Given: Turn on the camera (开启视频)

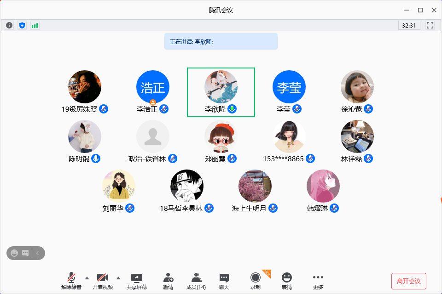Looking at the screenshot, I should click(102, 281).
